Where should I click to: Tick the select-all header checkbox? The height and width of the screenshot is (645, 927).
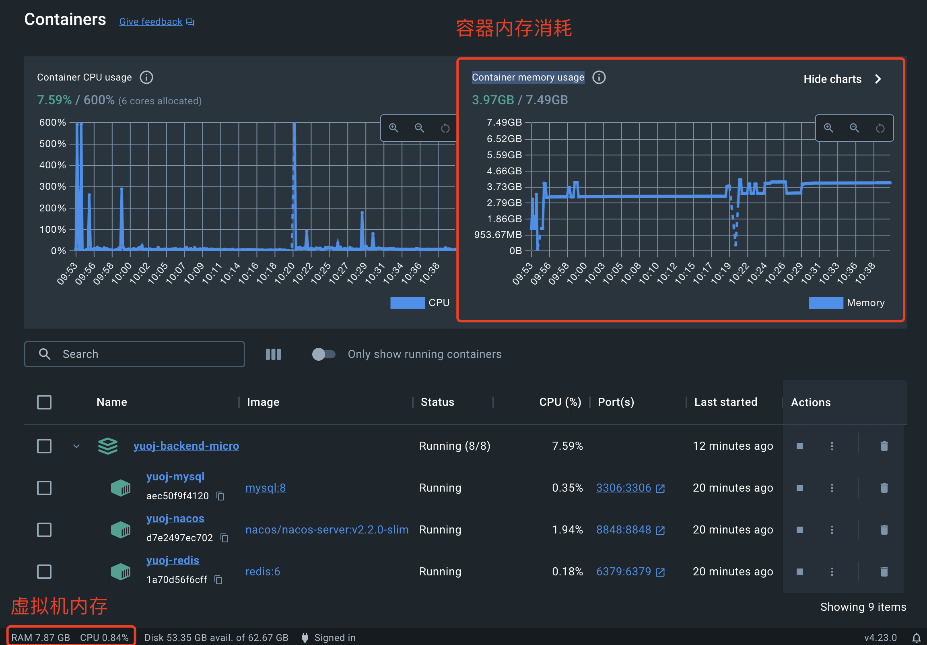44,402
